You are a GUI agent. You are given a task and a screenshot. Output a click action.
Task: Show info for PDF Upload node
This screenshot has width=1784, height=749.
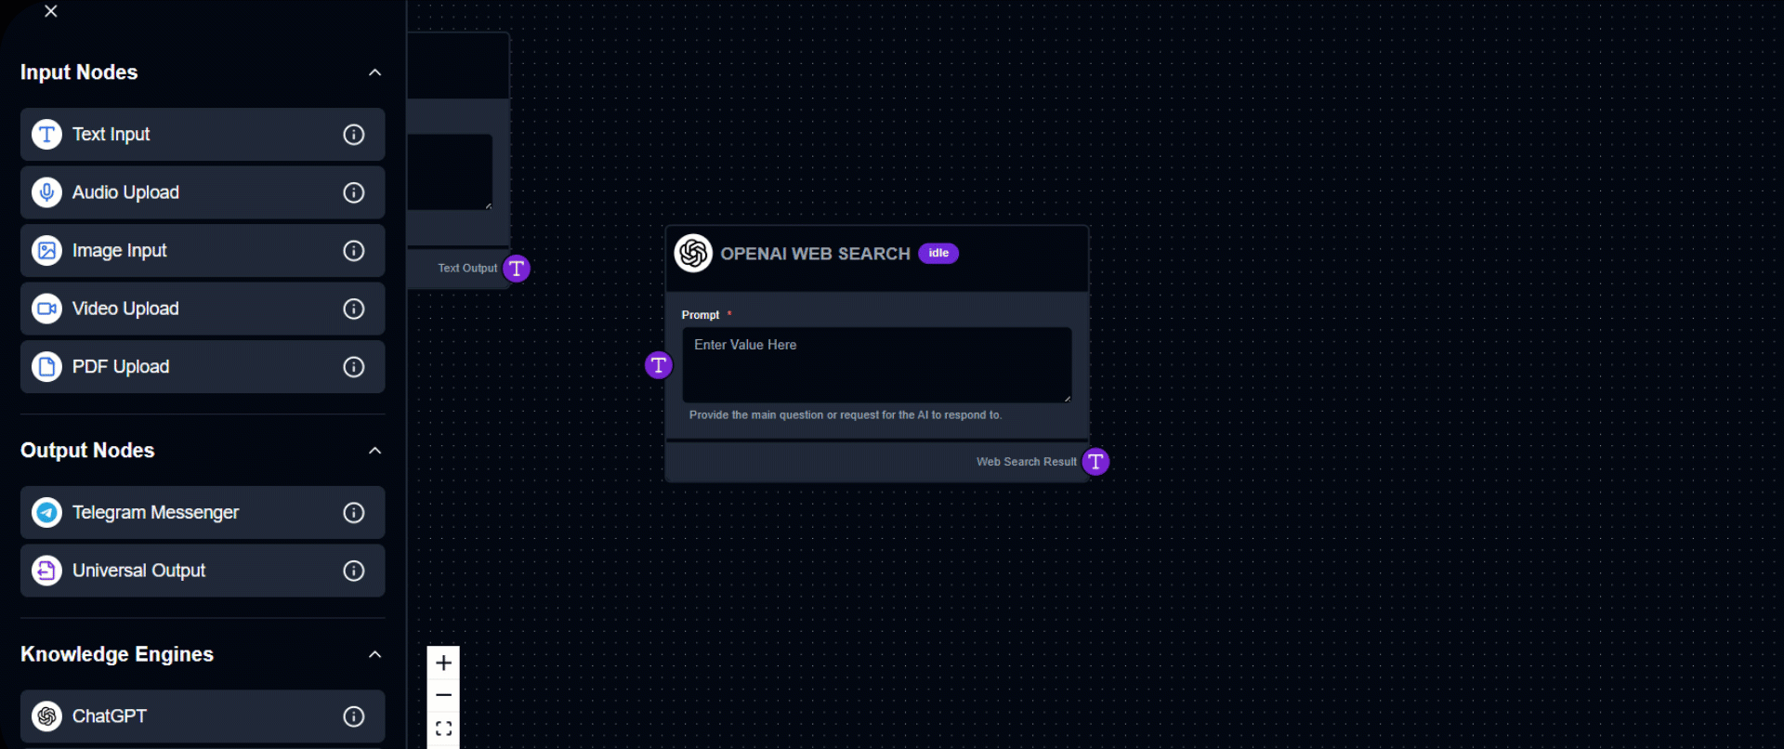(x=353, y=367)
